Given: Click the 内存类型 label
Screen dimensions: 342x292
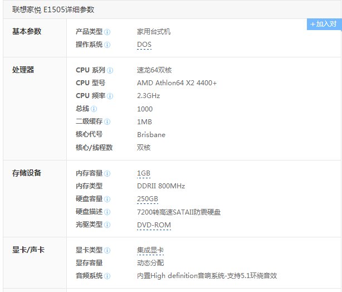Looking at the screenshot, I should (x=89, y=186).
